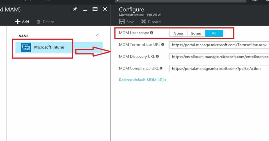Sort list by the NAME column chevron

click(x=98, y=35)
